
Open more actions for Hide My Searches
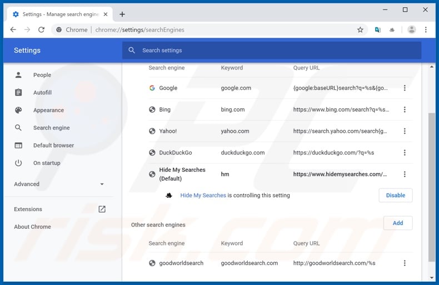pyautogui.click(x=405, y=174)
